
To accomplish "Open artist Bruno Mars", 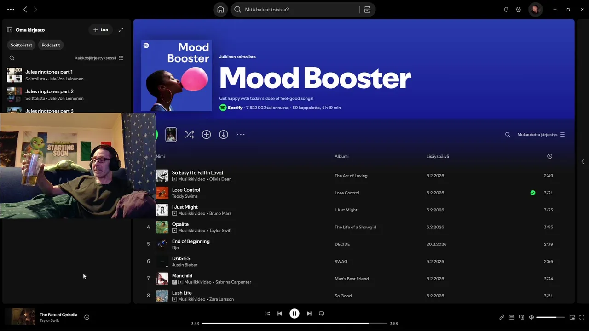I will 220,213.
